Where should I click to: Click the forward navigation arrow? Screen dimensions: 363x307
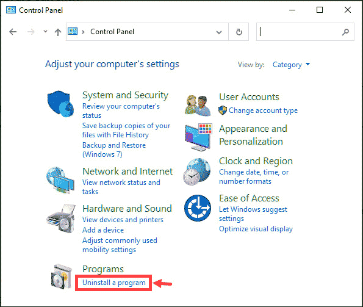31,32
